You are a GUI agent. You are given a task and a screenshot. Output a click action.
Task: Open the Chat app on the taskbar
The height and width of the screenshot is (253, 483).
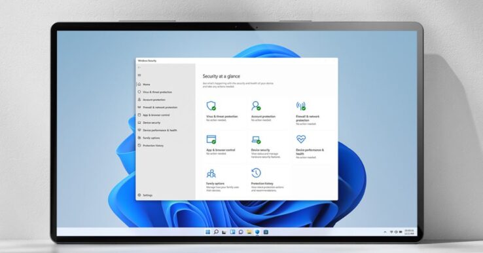point(241,232)
